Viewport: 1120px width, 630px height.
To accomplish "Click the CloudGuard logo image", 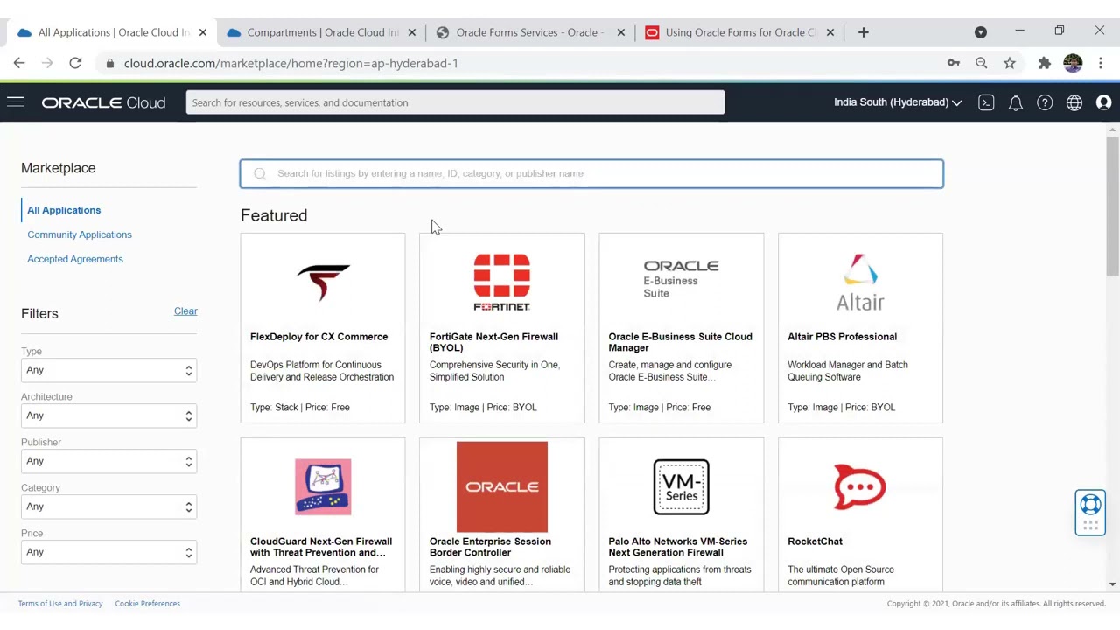I will click(x=323, y=486).
